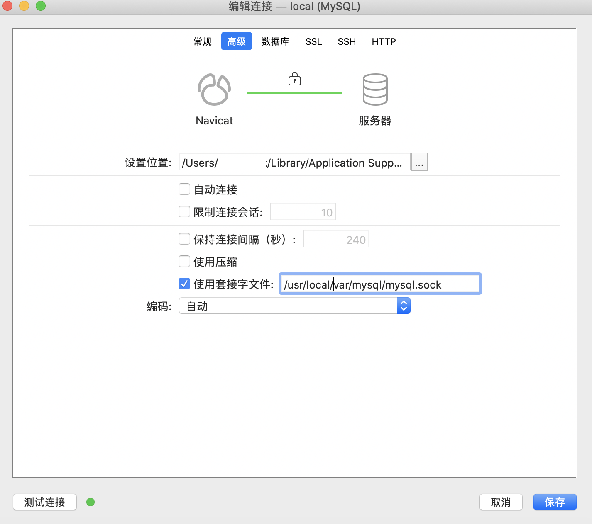Enable 保持连接间隔（秒） checkbox
This screenshot has width=592, height=524.
(x=184, y=239)
